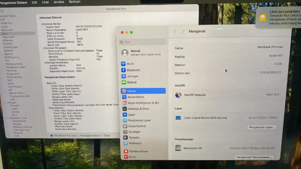Screen dimensions: 301x169
Task: Open the Pengaturan Sistem app menu
Action: tap(14, 3)
